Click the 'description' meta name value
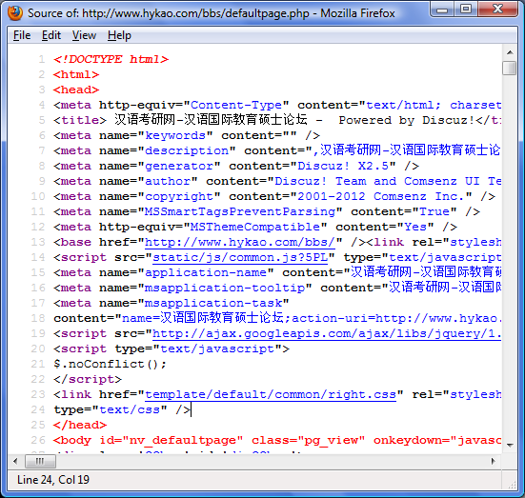 pyautogui.click(x=187, y=150)
